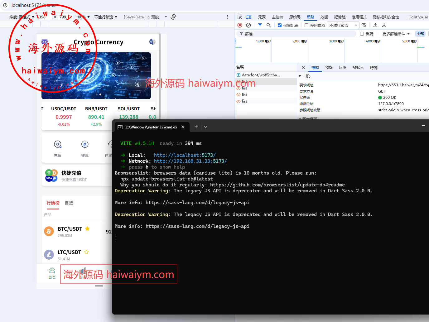Viewport: 429px width, 322px height.
Task: Click the inspect element picker icon
Action: tap(239, 17)
